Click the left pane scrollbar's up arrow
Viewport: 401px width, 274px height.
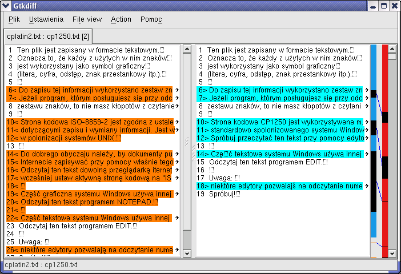[187, 50]
